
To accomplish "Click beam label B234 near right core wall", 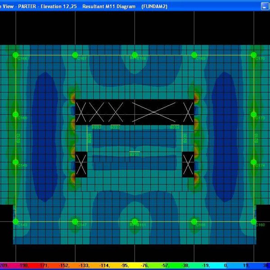I will [175, 128].
